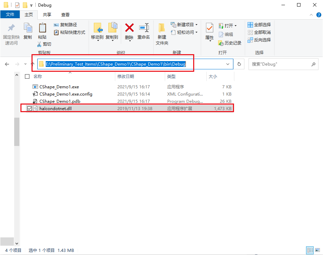Click Select all (全部选择)

pos(259,24)
